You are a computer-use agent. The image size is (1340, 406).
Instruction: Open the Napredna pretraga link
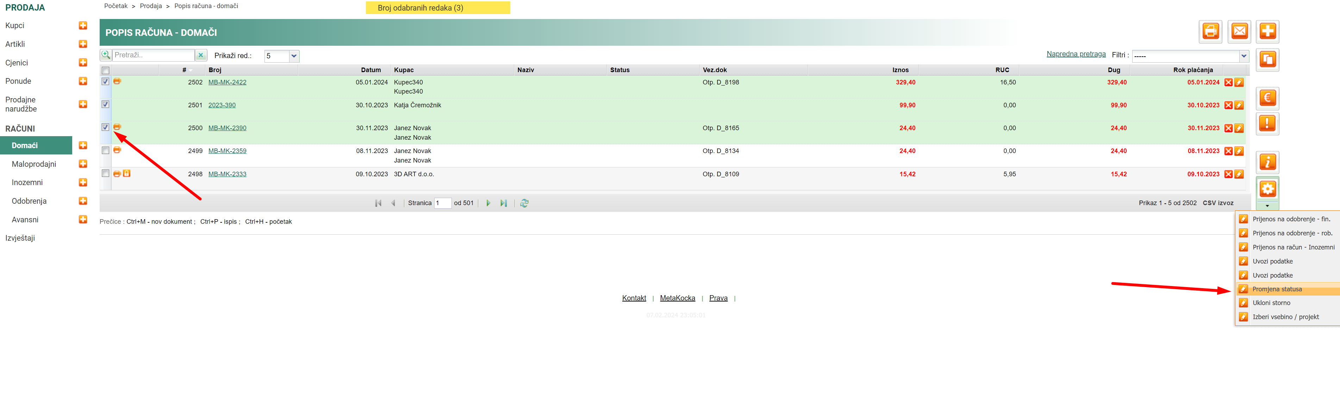click(x=1076, y=54)
